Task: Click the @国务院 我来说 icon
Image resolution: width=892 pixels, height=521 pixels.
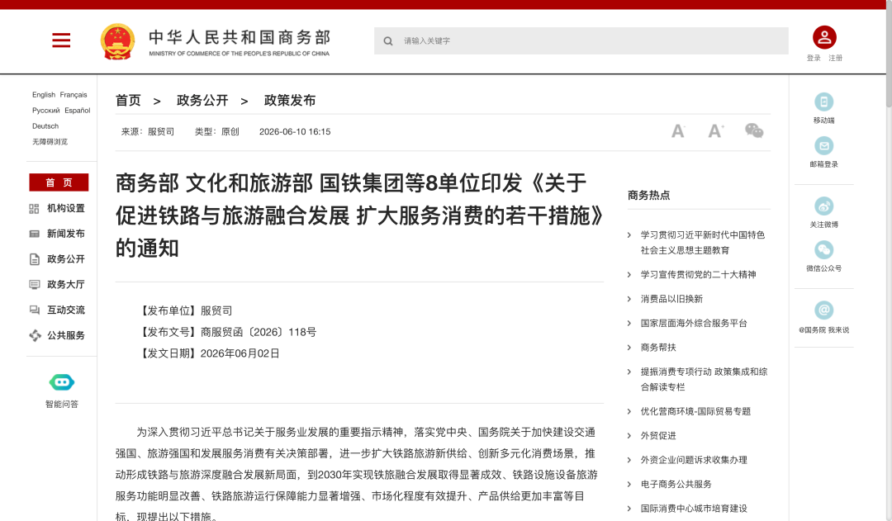Action: pos(823,310)
